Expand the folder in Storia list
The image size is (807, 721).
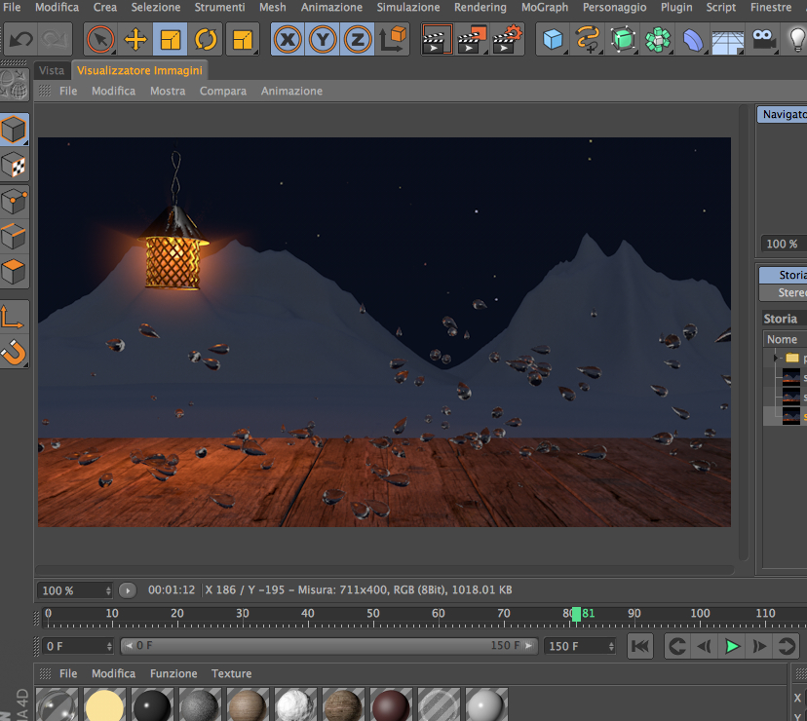pos(776,358)
